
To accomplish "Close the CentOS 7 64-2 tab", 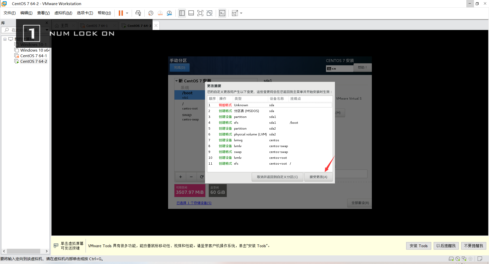I will [x=156, y=26].
